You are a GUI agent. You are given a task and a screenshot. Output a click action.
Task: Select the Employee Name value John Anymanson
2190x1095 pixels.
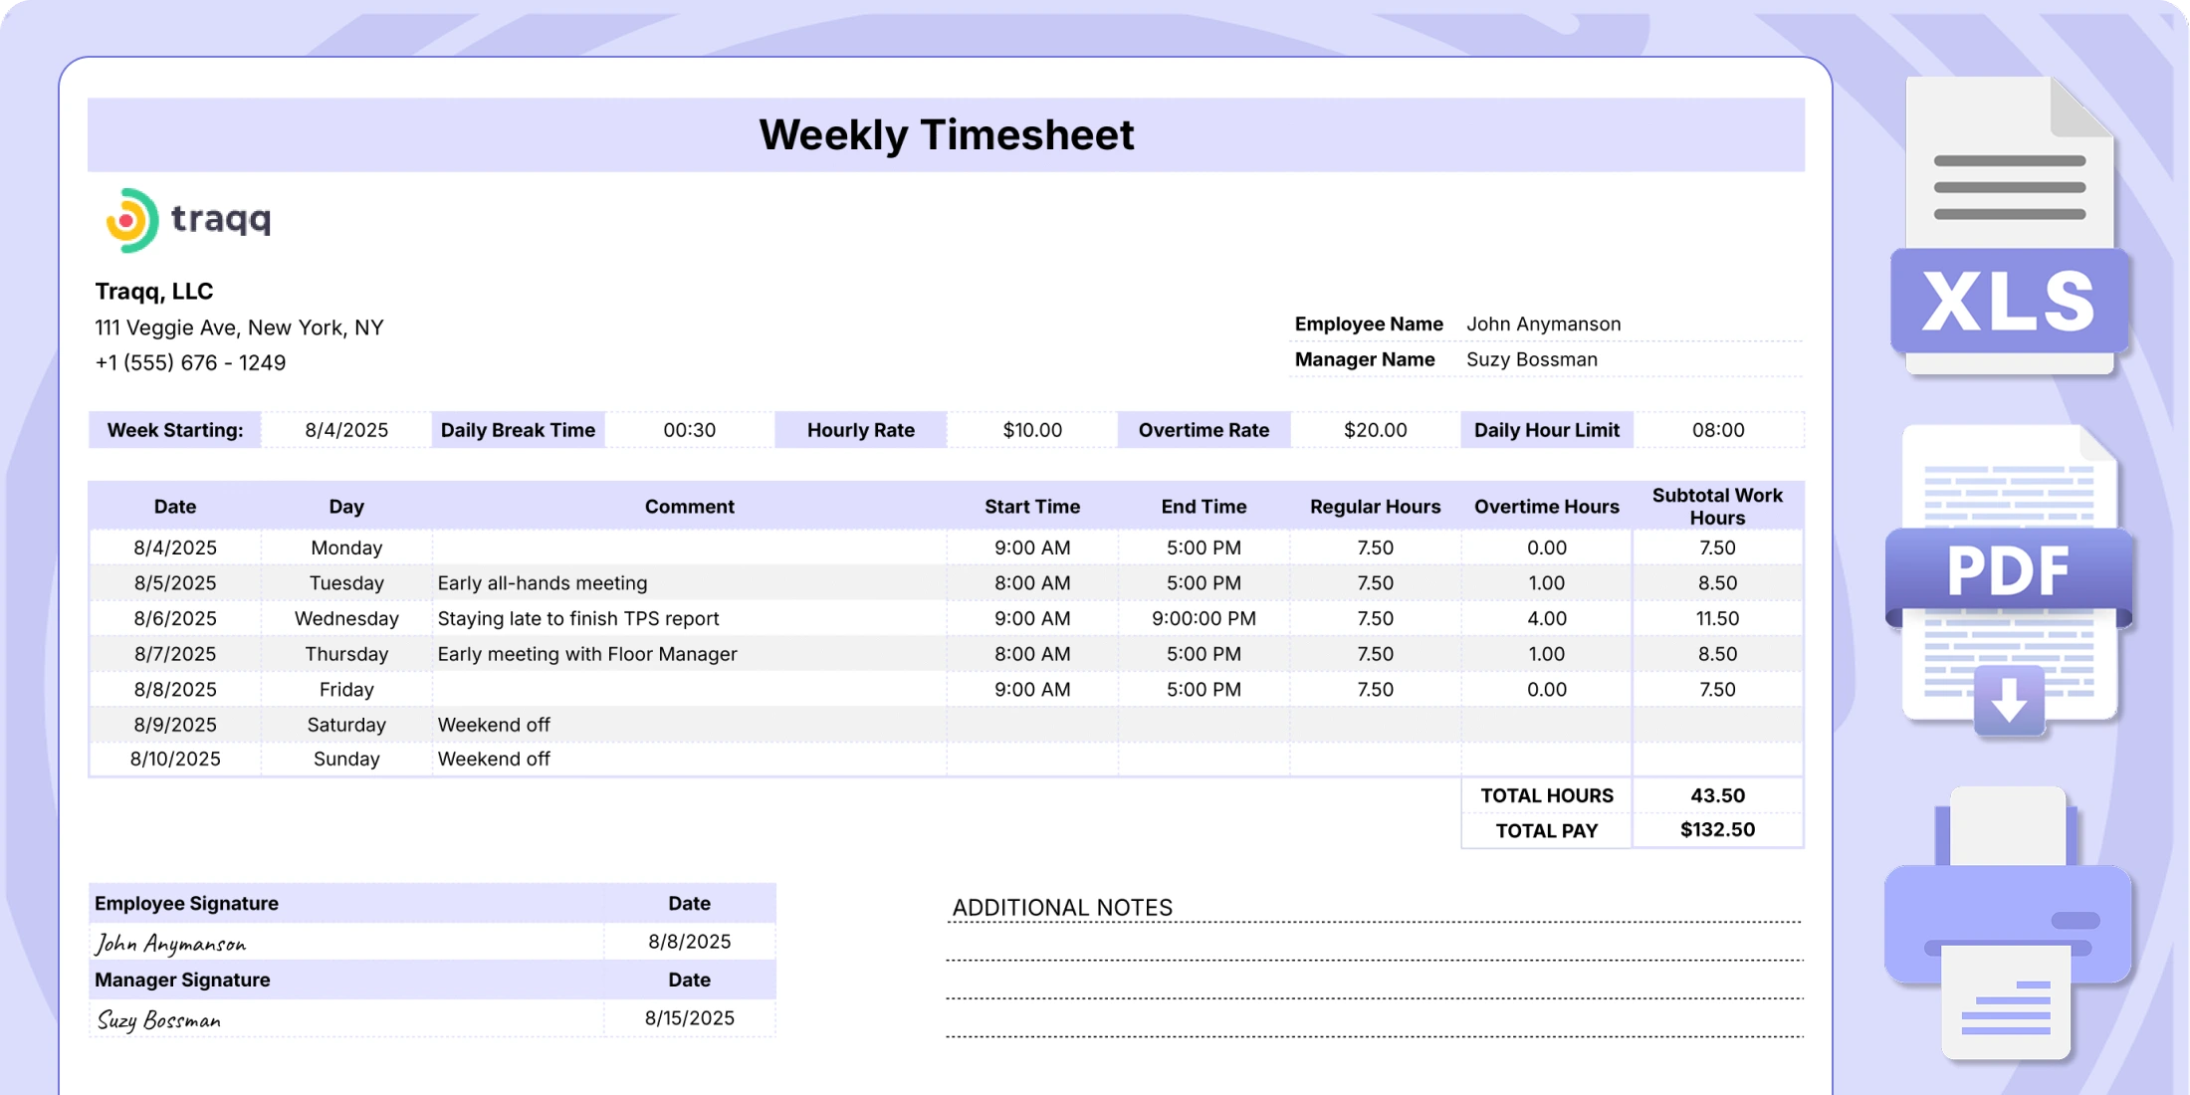pyautogui.click(x=1543, y=324)
